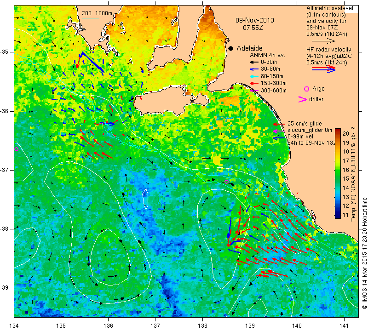Click the Argo float circle at the map's western edge

pos(16,149)
